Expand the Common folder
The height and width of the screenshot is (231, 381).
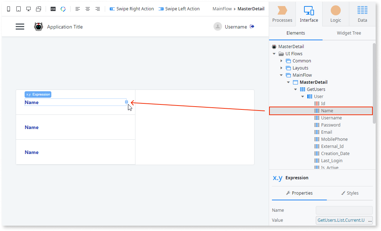click(x=281, y=61)
